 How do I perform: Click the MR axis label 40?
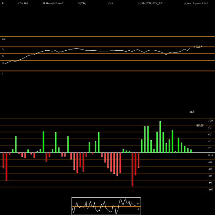pos(210,141)
